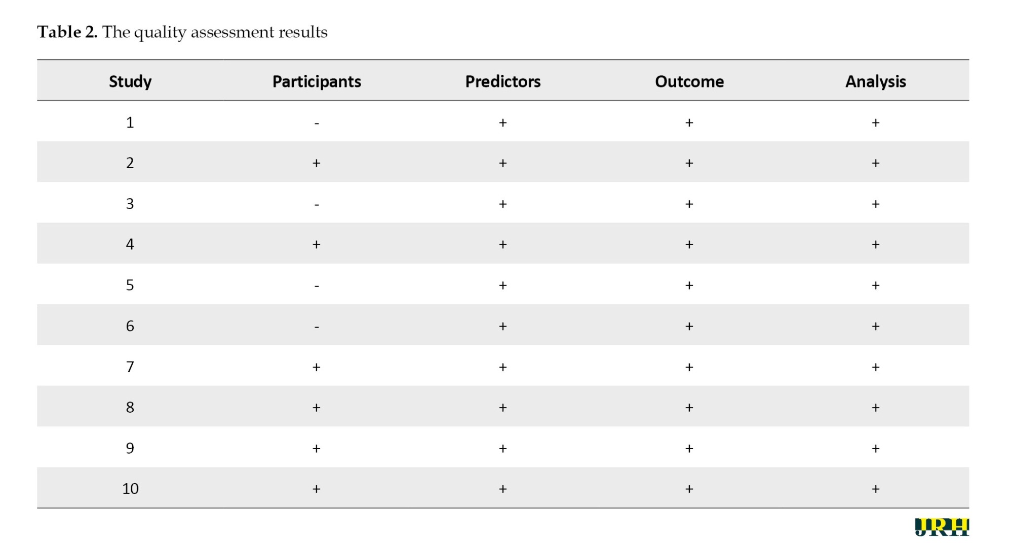
Task: Click the Analysis column header
Action: pos(875,82)
